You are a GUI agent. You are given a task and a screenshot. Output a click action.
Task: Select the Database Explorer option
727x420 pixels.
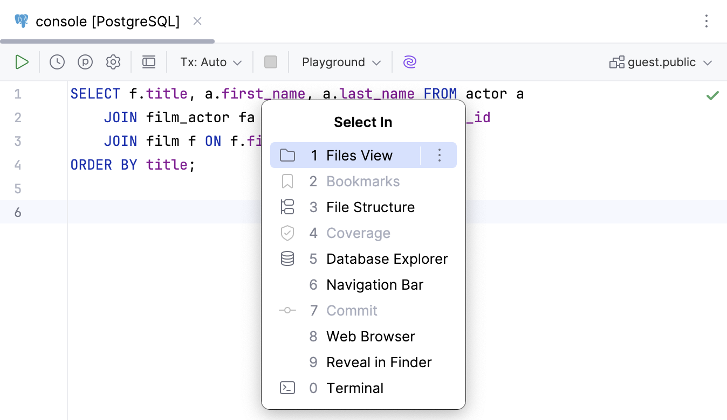click(x=387, y=258)
